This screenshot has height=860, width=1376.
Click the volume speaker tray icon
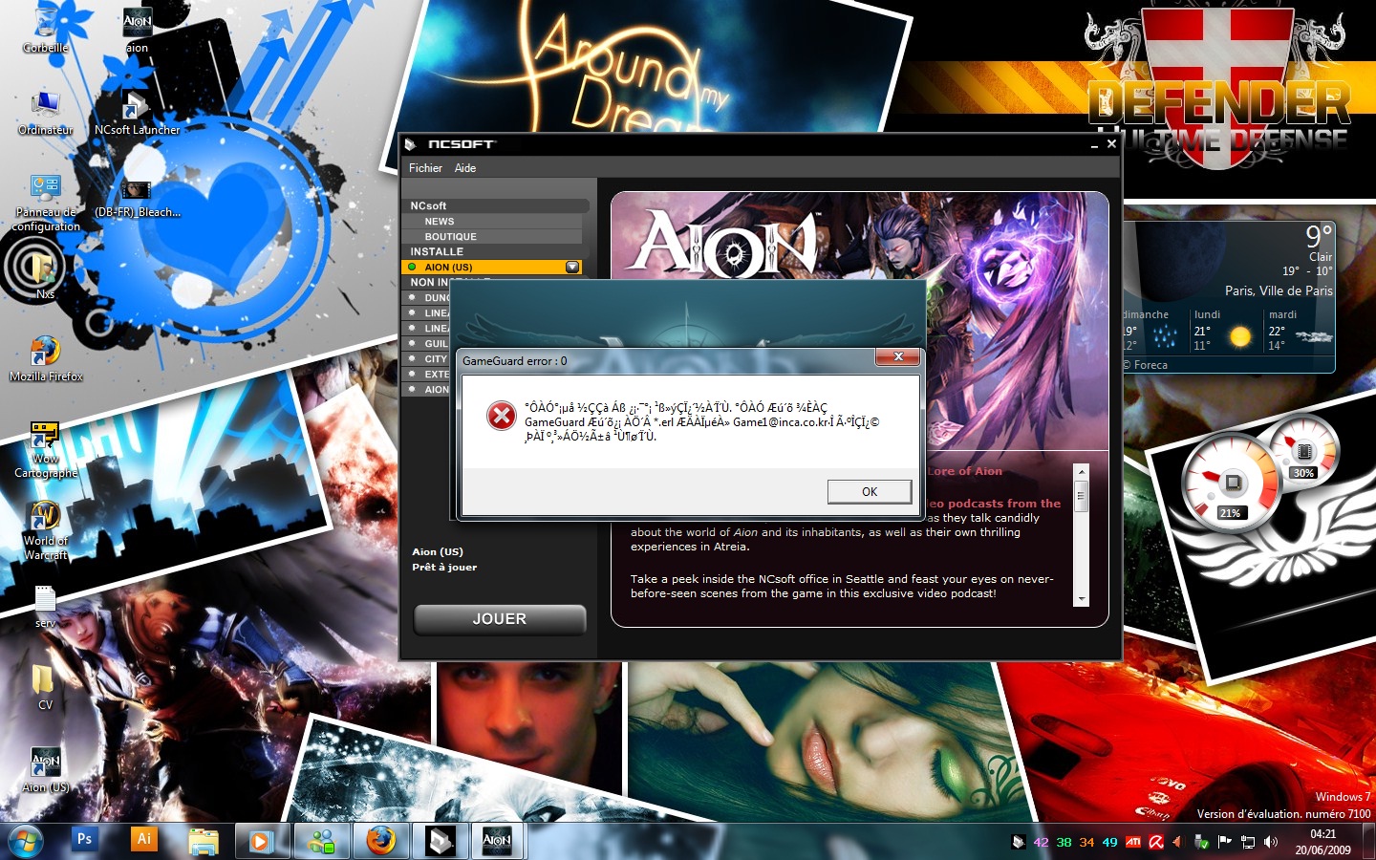pos(1271,842)
